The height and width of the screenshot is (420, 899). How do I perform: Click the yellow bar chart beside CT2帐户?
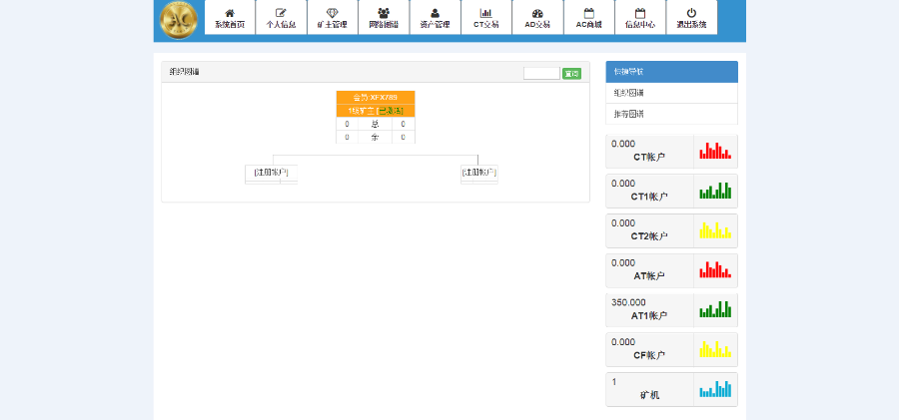(x=715, y=230)
